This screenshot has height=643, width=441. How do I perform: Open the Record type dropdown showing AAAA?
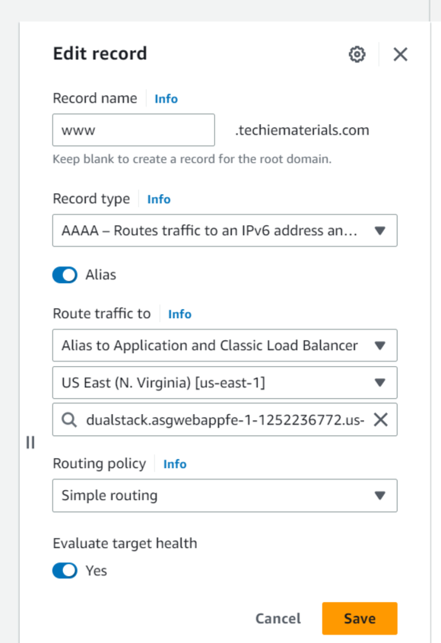coord(224,231)
